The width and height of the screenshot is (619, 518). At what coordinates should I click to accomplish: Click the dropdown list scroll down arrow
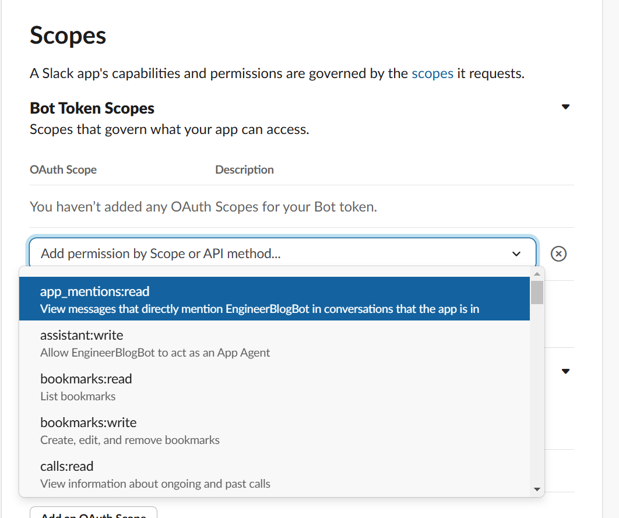(537, 489)
